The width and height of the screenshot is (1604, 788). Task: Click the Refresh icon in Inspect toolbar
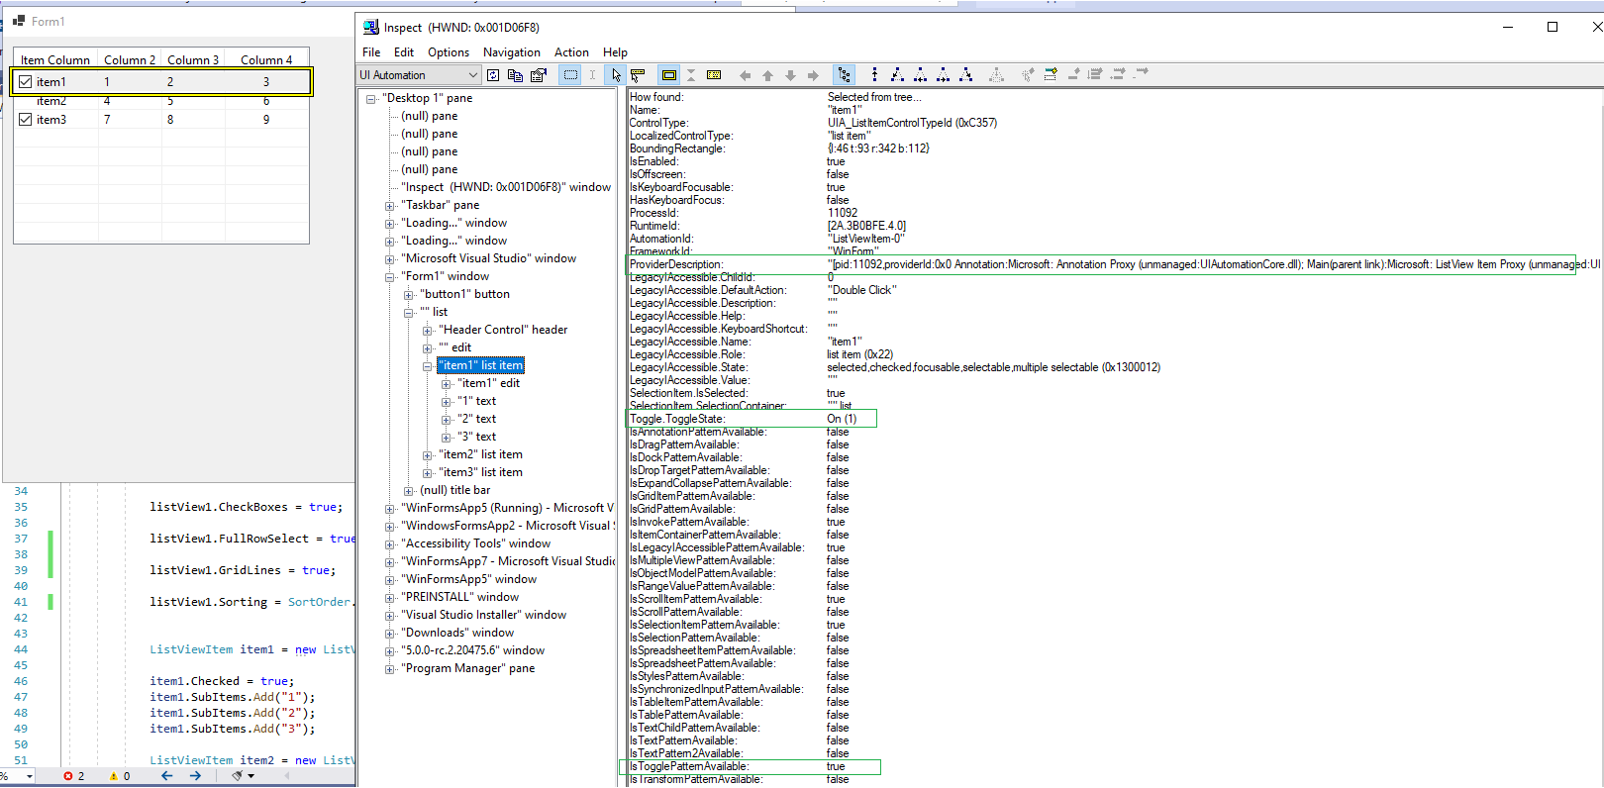tap(493, 75)
